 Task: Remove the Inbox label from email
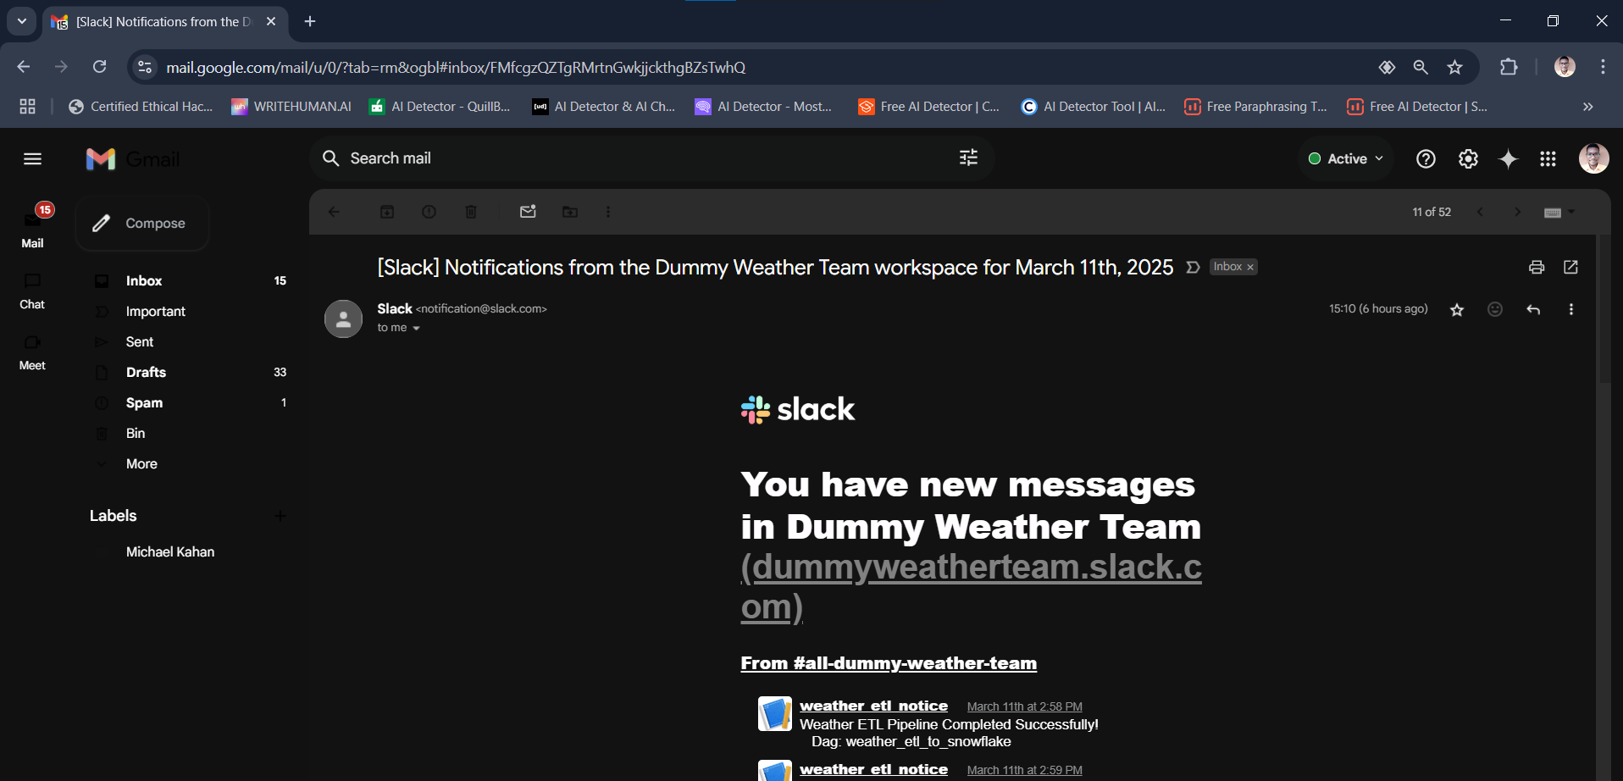pos(1250,267)
